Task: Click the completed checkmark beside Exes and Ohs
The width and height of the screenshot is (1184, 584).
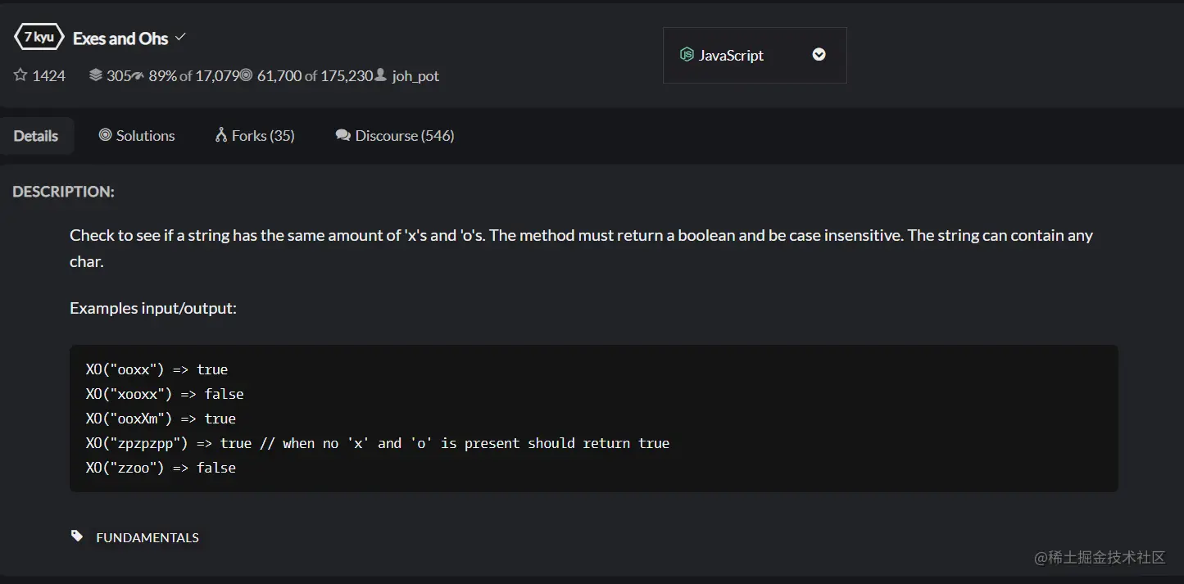Action: [180, 37]
